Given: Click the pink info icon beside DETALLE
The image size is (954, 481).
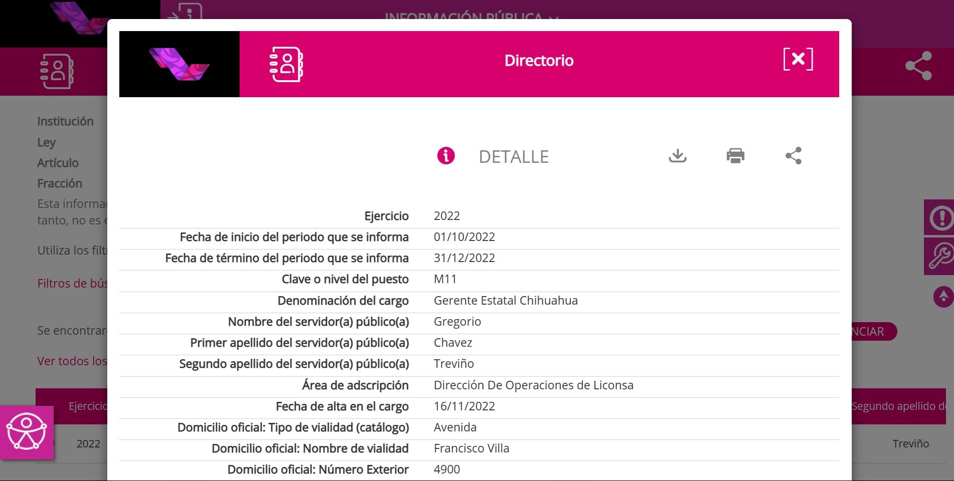Looking at the screenshot, I should pyautogui.click(x=446, y=156).
